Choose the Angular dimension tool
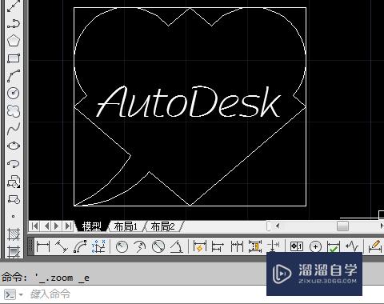Image resolution: width=384 pixels, height=304 pixels. [x=176, y=246]
